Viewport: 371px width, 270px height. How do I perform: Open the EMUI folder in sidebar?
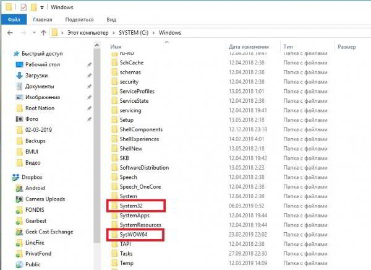pyautogui.click(x=32, y=152)
